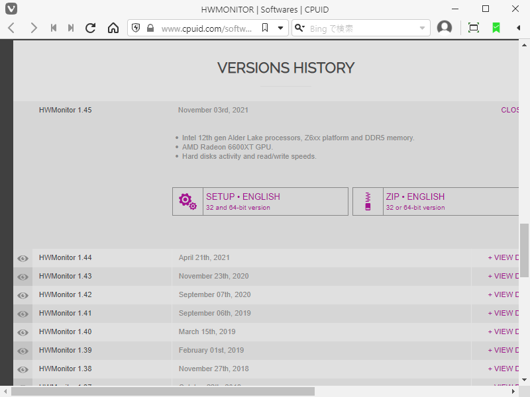Image resolution: width=530 pixels, height=397 pixels.
Task: Toggle eye icon for HWMonitor 1.41
Action: point(23,314)
